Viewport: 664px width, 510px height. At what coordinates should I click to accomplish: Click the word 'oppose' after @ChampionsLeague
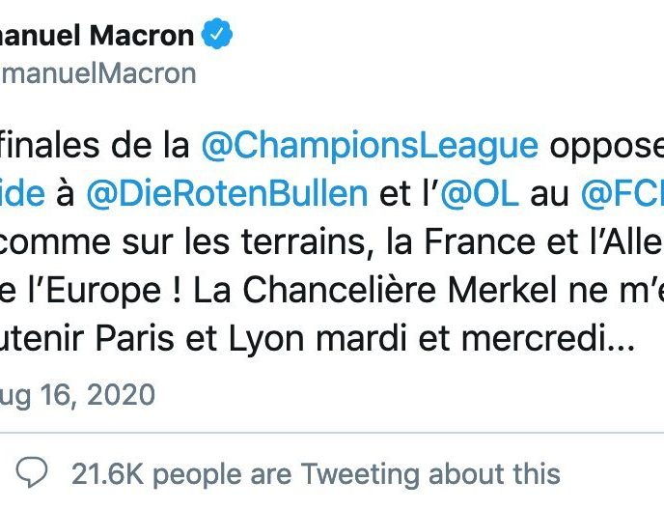(x=606, y=145)
